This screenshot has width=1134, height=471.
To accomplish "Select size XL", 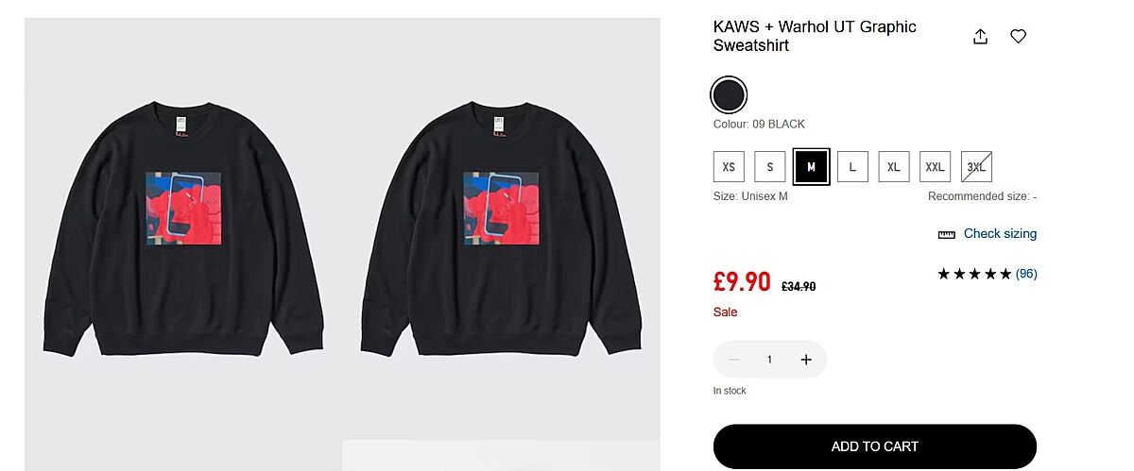I will (894, 167).
